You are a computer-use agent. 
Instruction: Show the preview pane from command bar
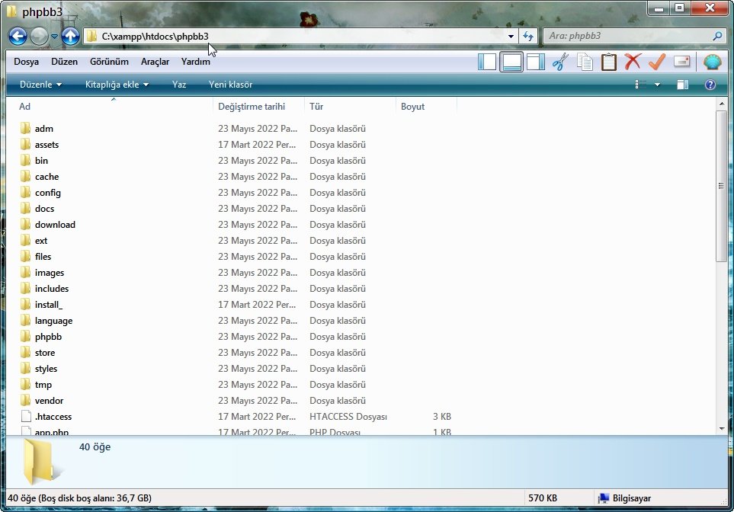682,85
